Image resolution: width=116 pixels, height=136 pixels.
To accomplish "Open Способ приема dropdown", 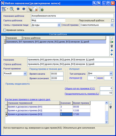I will coord(112,25).
